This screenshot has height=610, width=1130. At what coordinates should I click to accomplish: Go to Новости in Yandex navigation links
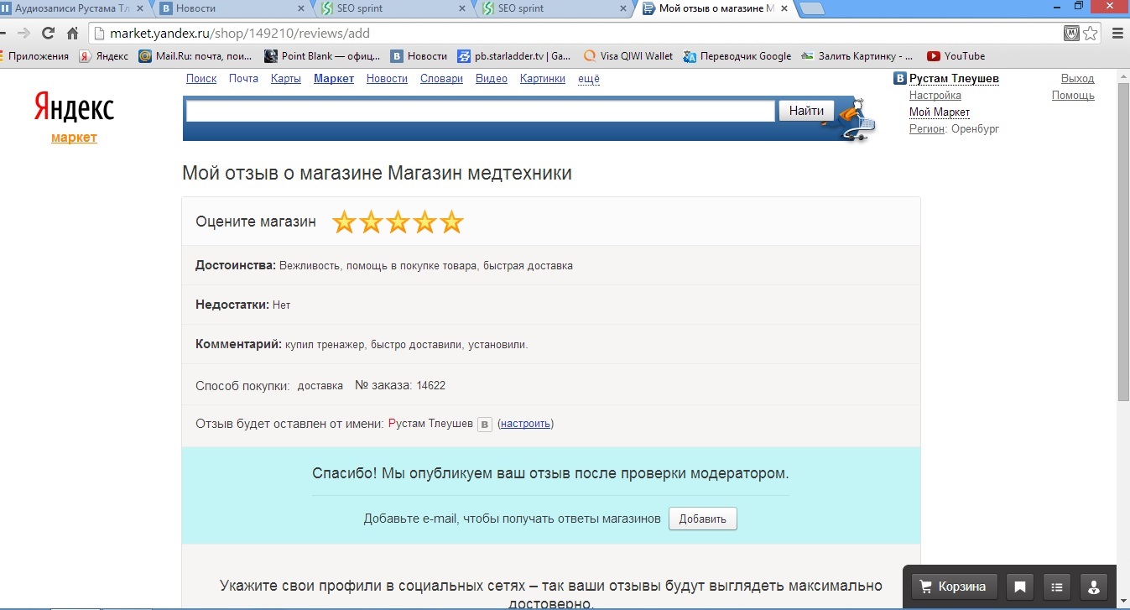[387, 78]
